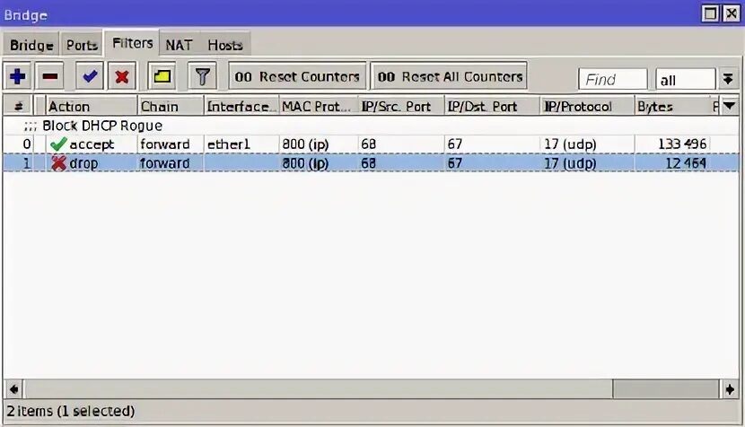Click Reset Counters button

(297, 76)
